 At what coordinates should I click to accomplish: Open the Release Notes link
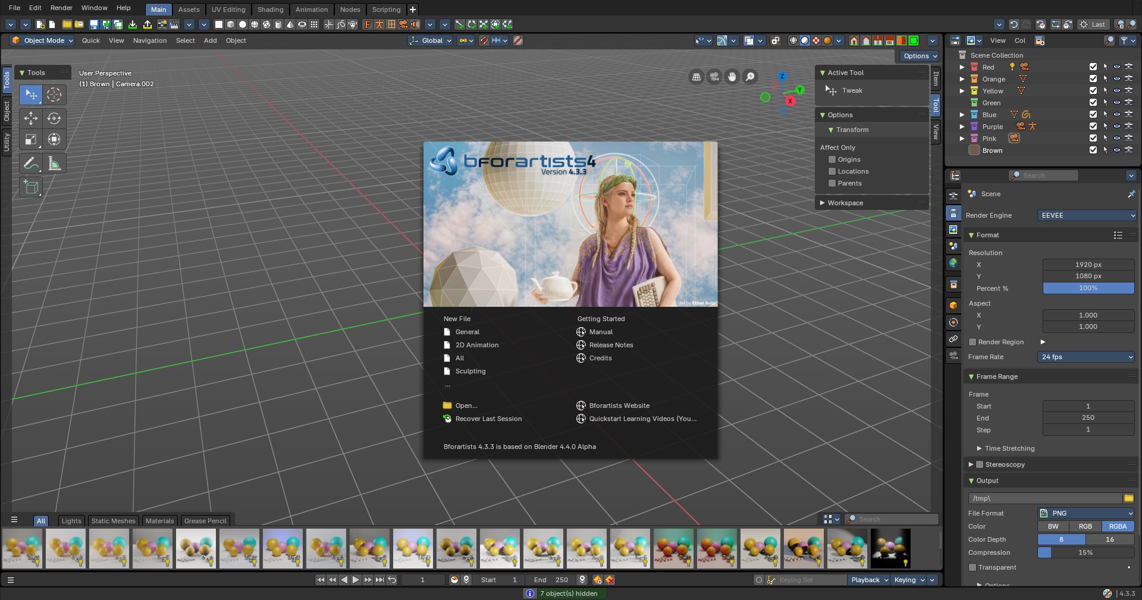tap(611, 345)
